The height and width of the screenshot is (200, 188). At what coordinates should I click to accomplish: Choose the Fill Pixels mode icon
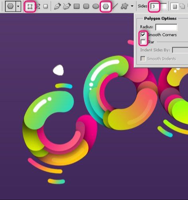[x=46, y=6]
